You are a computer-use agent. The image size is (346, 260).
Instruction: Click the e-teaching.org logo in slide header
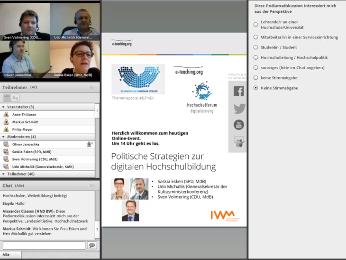tap(122, 43)
